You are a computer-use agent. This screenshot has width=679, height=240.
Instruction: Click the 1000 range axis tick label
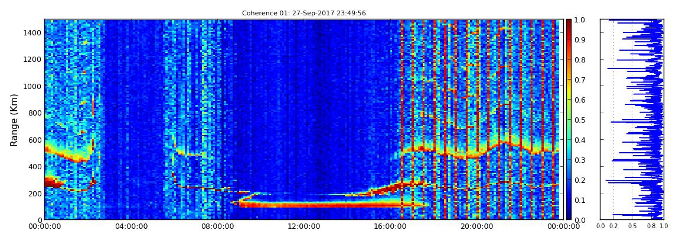point(33,87)
